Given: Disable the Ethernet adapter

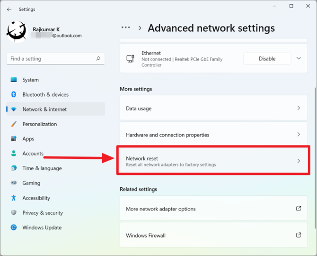Looking at the screenshot, I should tap(267, 58).
